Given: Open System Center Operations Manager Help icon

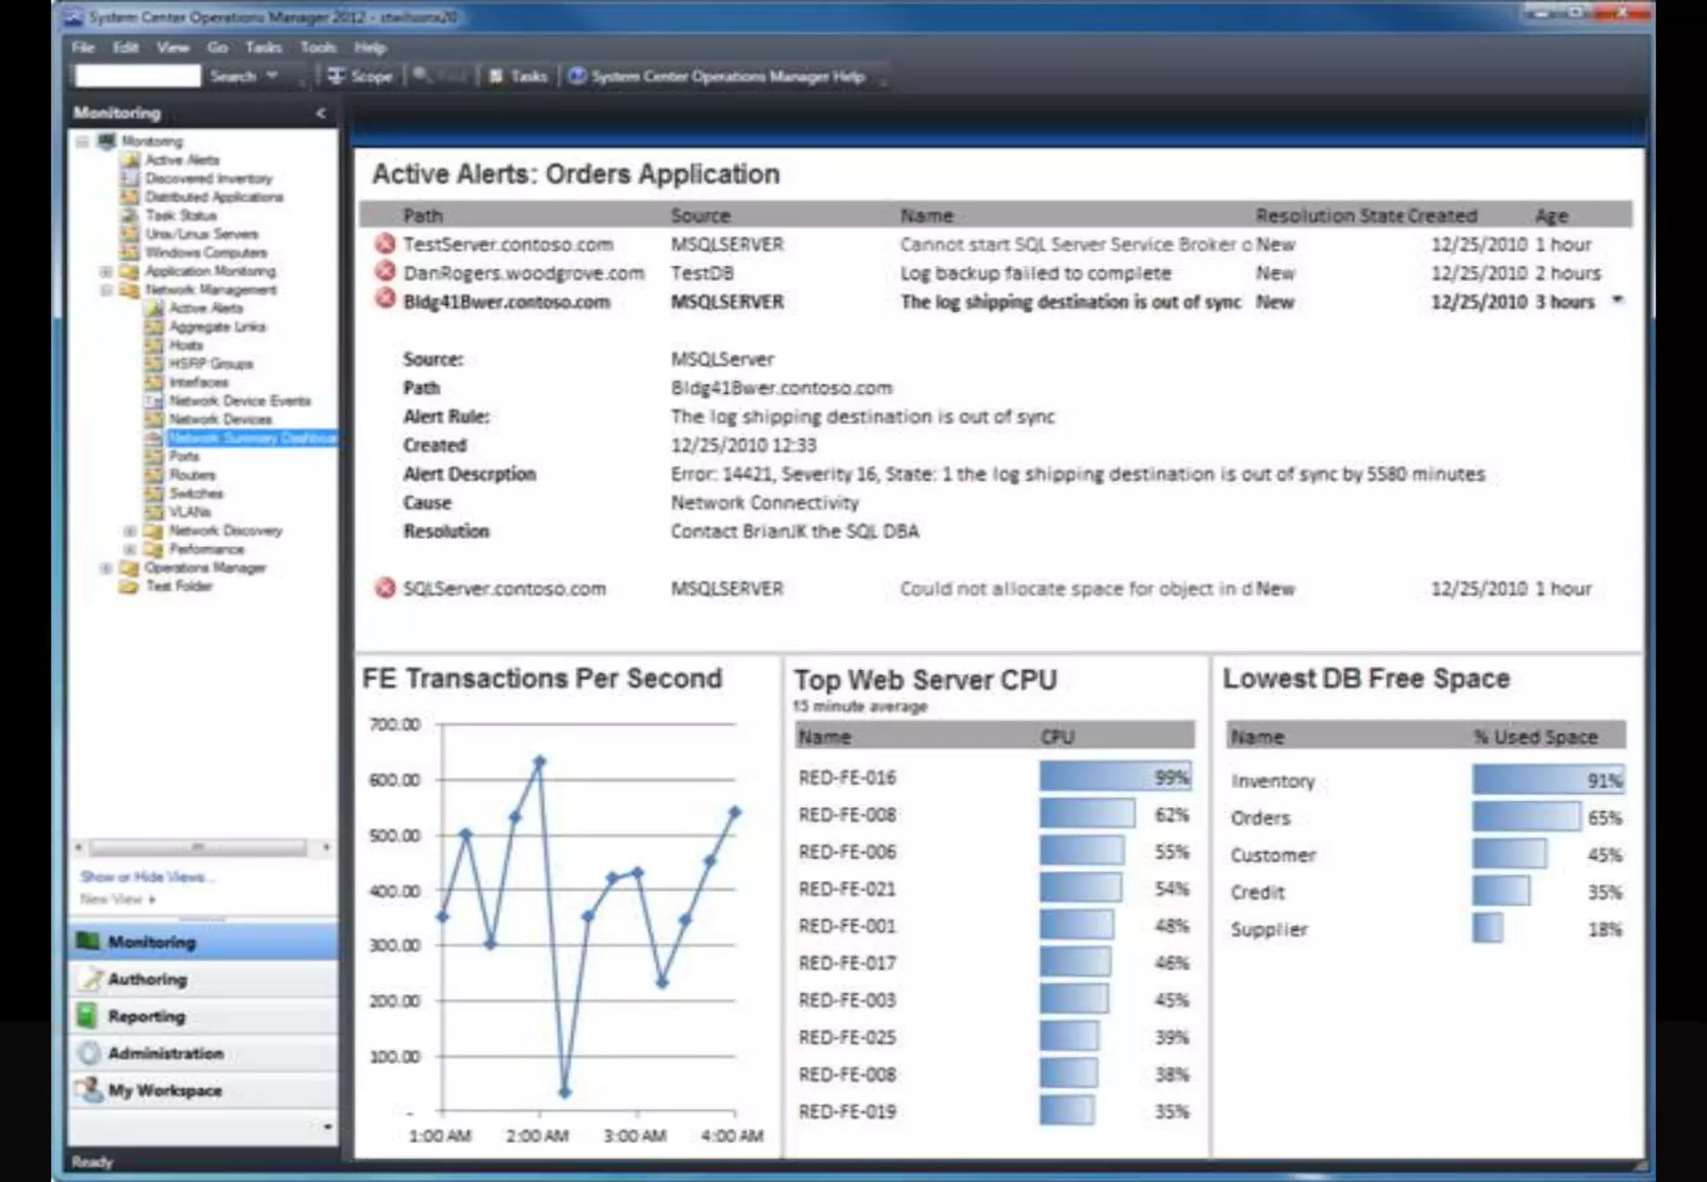Looking at the screenshot, I should (x=577, y=77).
